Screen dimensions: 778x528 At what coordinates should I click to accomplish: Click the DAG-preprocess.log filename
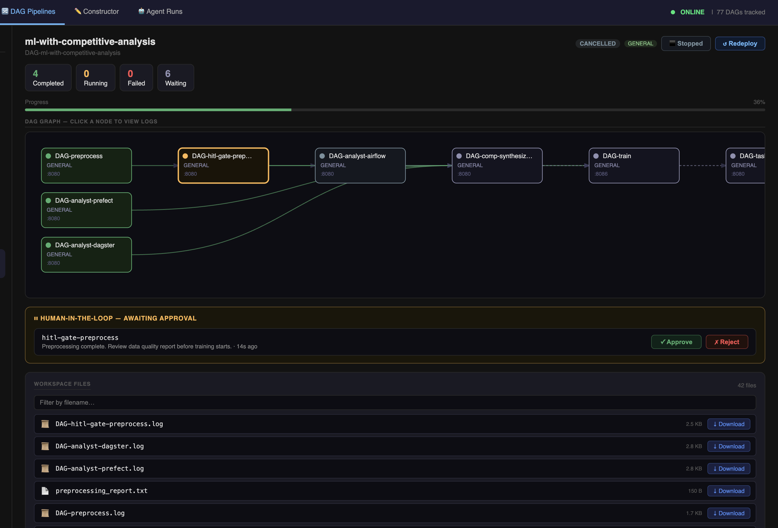[x=90, y=513]
